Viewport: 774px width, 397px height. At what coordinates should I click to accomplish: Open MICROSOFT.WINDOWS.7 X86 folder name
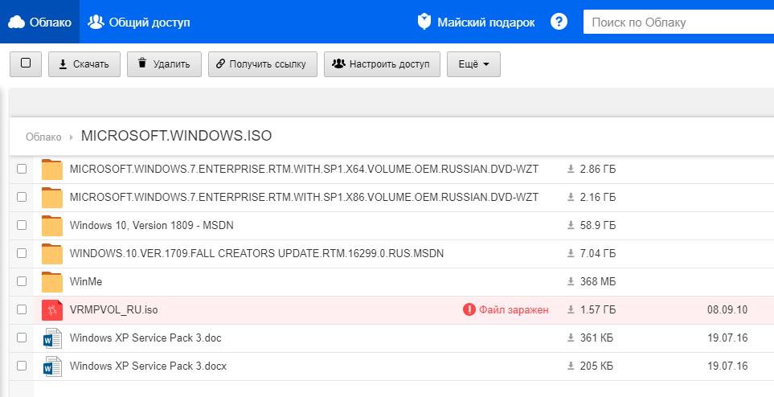[304, 197]
